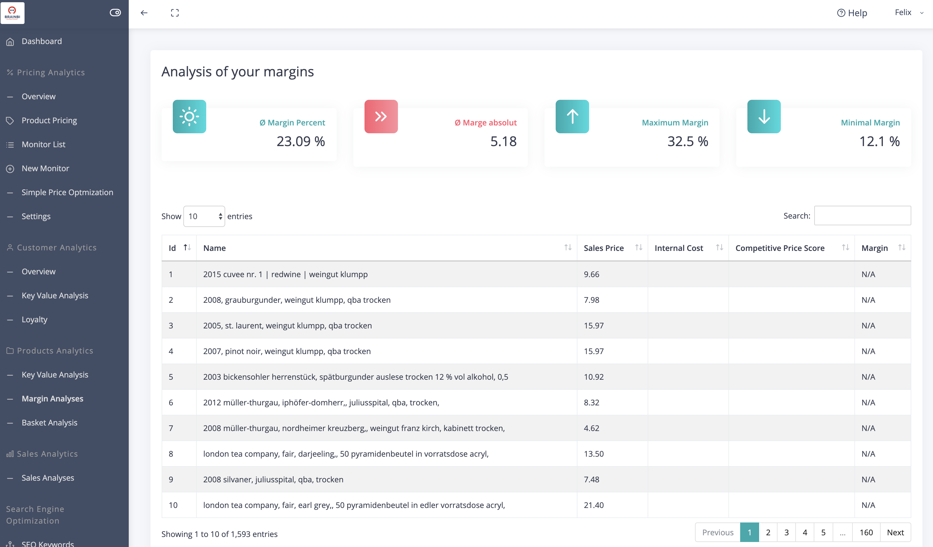The height and width of the screenshot is (547, 933).
Task: Click the back arrow icon
Action: 144,13
